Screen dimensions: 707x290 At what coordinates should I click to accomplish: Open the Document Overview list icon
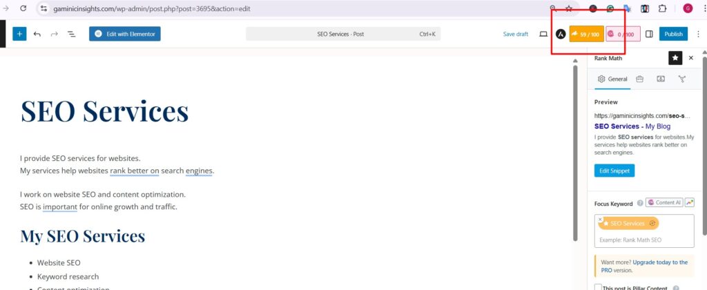71,34
